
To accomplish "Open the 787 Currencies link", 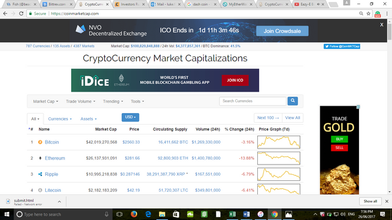I will click(x=38, y=46).
